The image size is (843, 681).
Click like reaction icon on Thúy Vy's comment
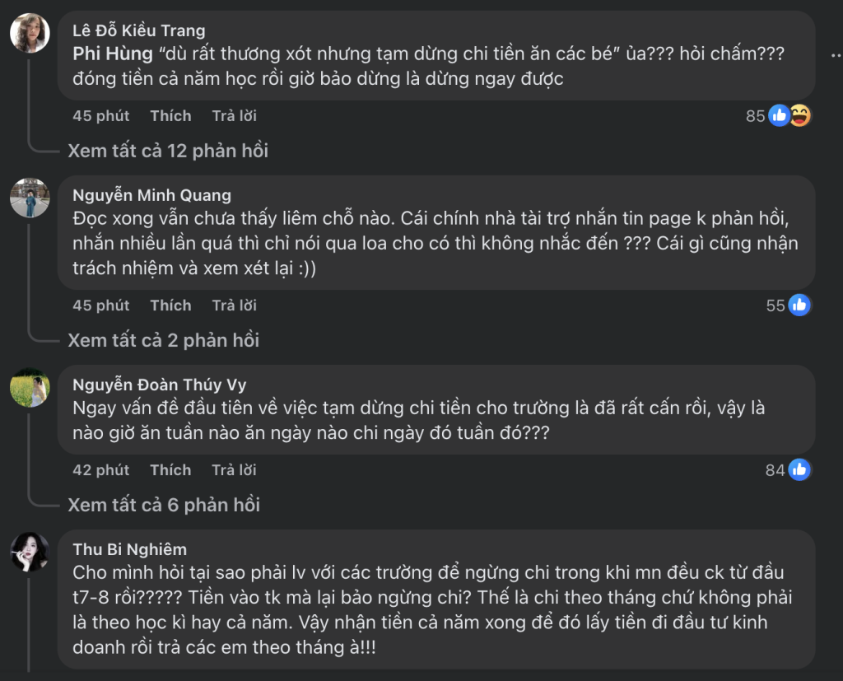pos(799,470)
